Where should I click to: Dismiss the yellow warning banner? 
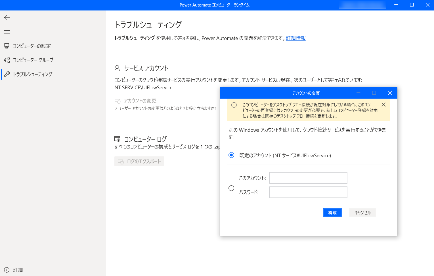pyautogui.click(x=383, y=105)
